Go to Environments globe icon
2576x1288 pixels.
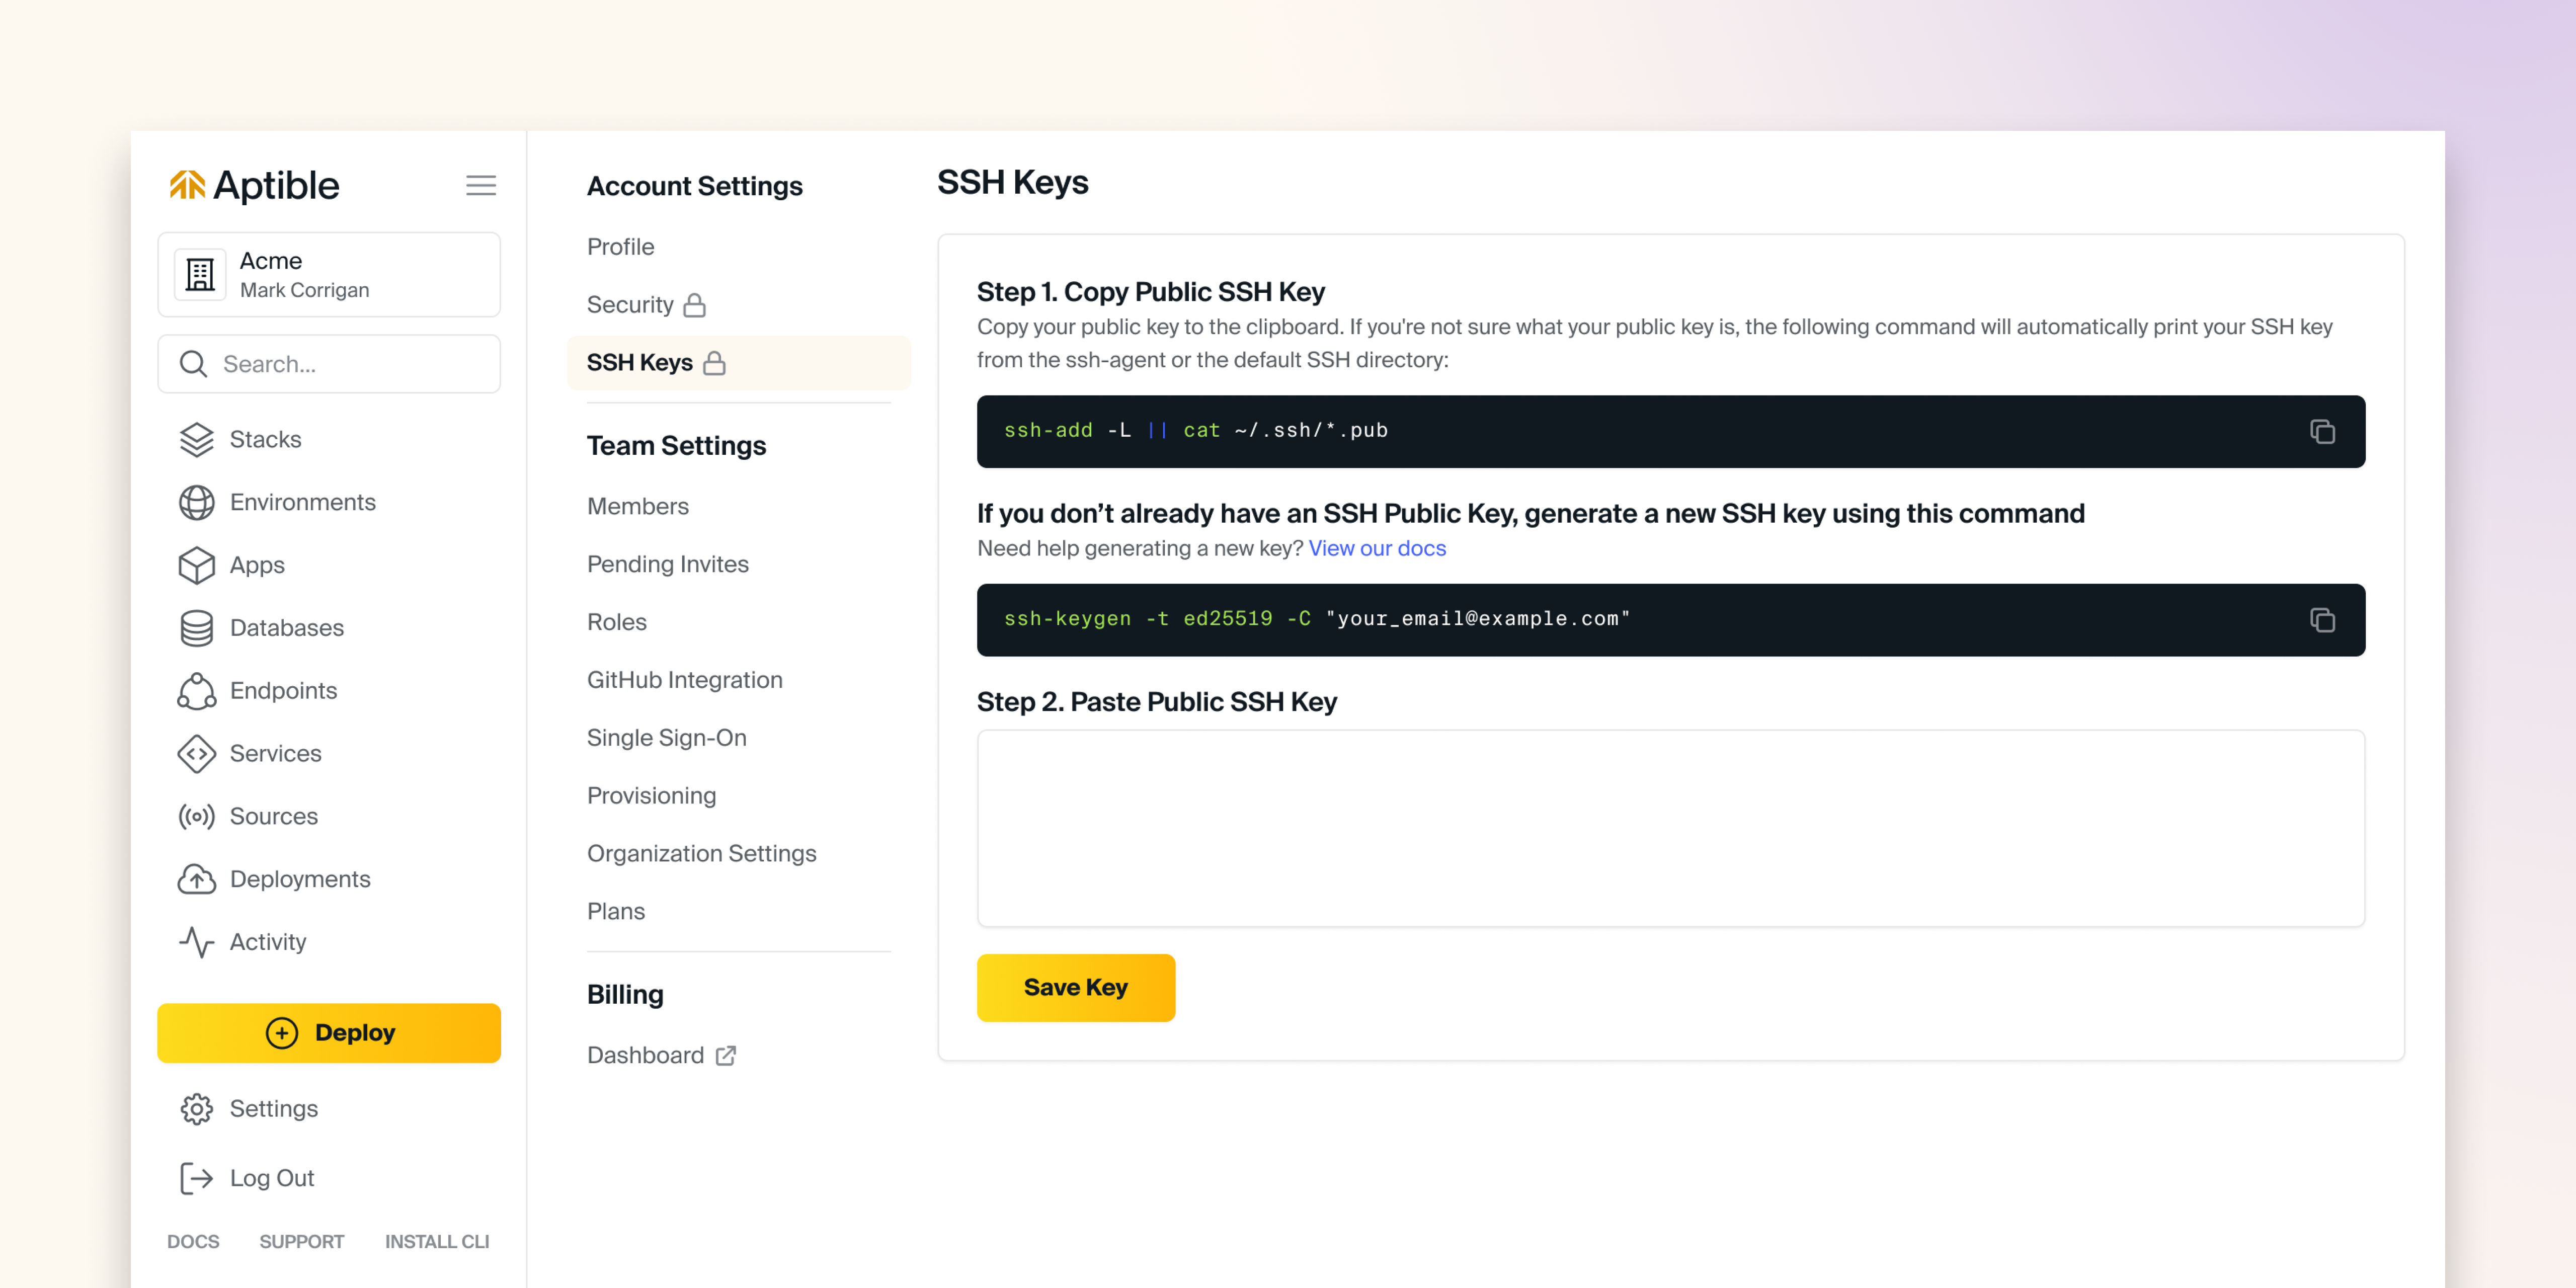[196, 502]
